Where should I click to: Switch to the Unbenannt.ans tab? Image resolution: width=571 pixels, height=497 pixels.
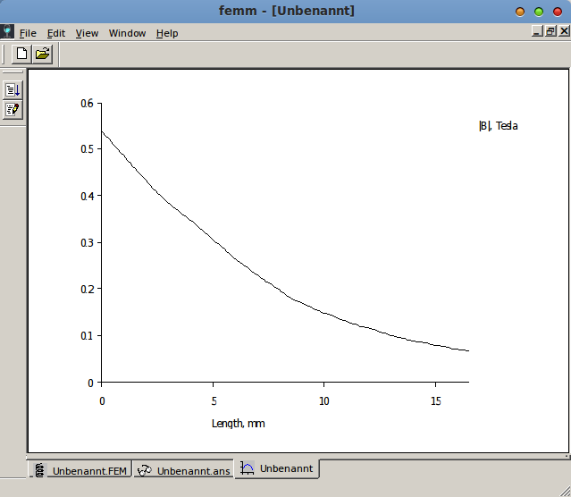[x=183, y=470]
